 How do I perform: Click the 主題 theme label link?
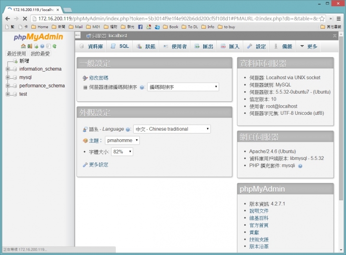coord(94,141)
